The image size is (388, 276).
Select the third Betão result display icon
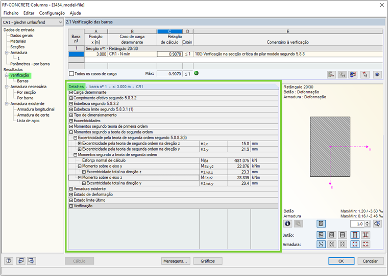point(343,235)
